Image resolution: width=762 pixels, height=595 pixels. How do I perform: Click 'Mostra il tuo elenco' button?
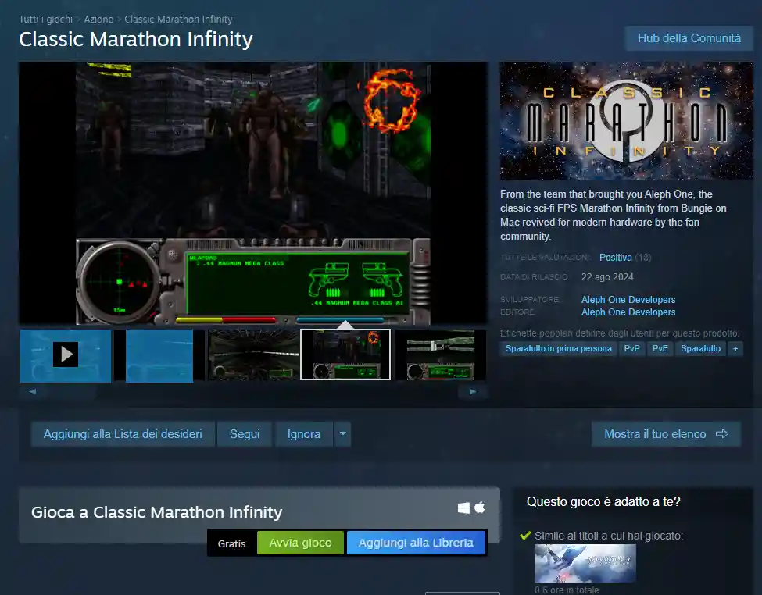666,434
